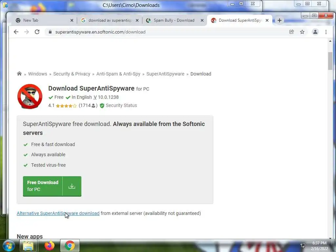
Task: Click the download arrow icon on green button
Action: [72, 186]
